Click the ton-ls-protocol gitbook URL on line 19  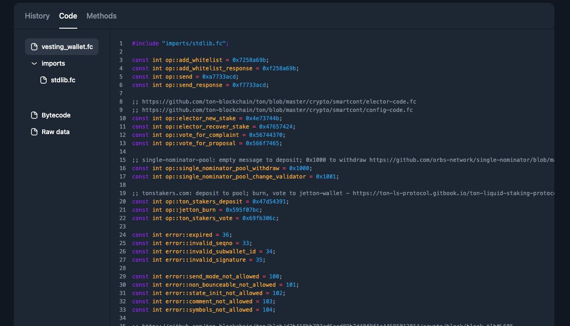pyautogui.click(x=452, y=193)
